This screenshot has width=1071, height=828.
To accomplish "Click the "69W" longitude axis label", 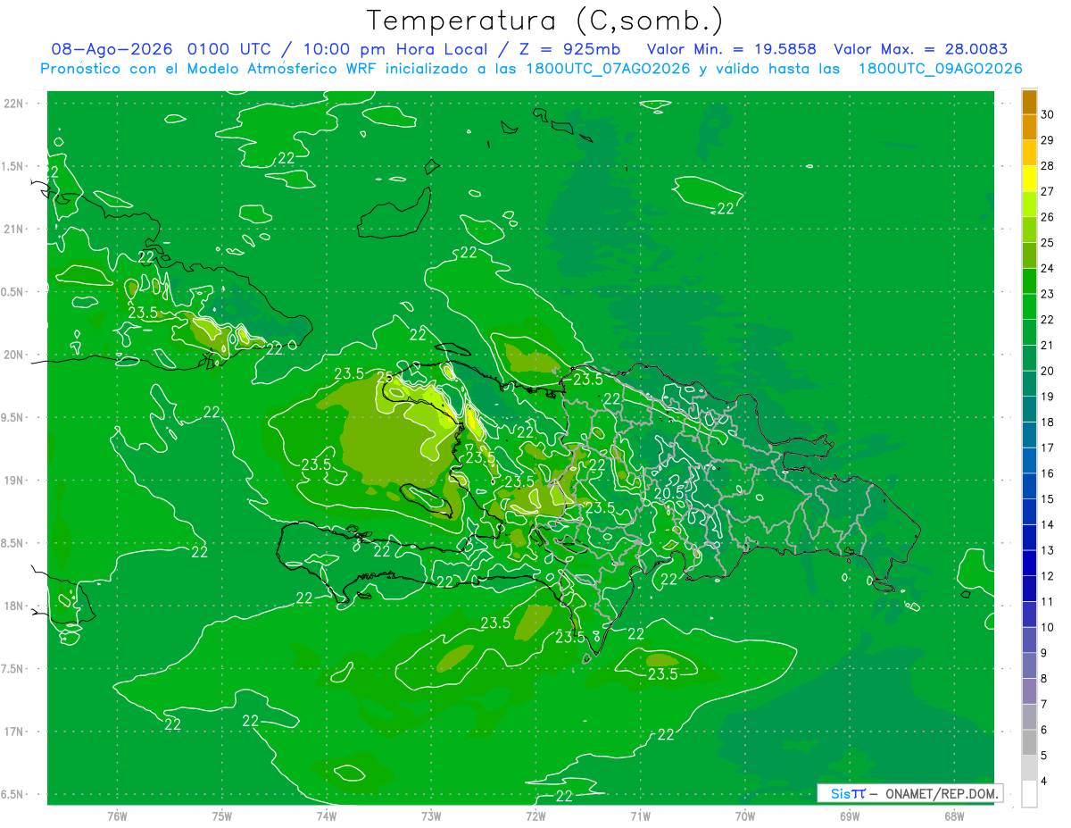I will coord(850,816).
